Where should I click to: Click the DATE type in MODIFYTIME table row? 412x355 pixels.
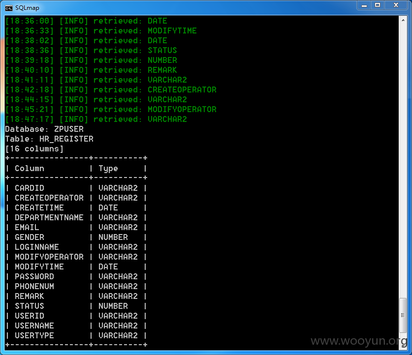tap(108, 267)
